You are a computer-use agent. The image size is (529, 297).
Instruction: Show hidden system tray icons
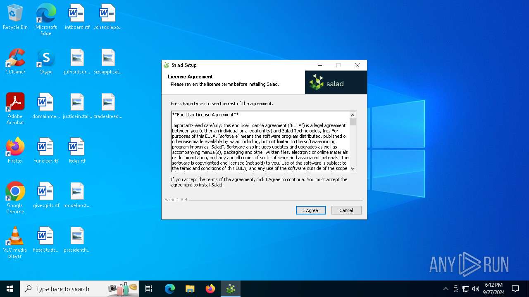point(446,289)
